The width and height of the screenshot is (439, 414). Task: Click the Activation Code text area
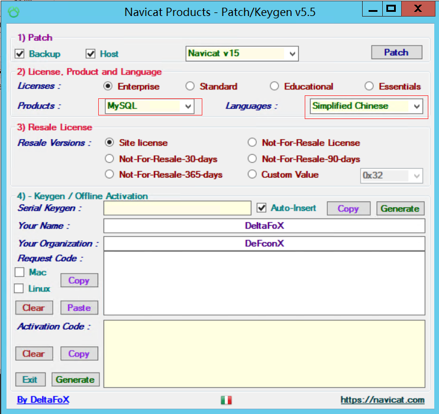tap(264, 354)
